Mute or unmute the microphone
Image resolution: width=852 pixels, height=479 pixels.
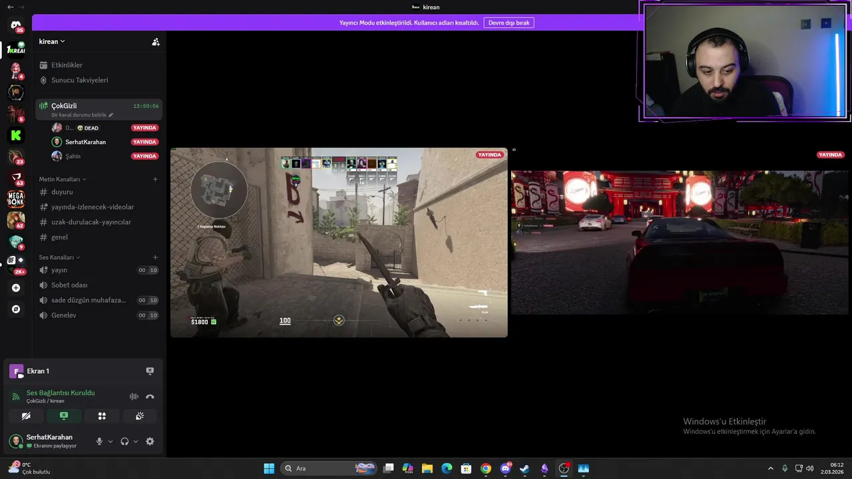99,441
